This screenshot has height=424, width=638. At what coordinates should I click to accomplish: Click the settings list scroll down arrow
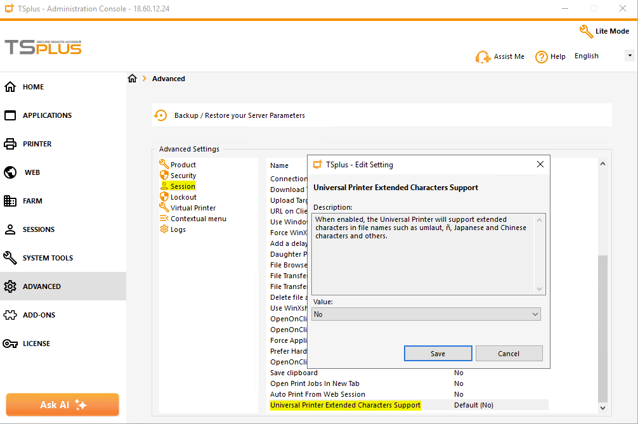click(602, 408)
